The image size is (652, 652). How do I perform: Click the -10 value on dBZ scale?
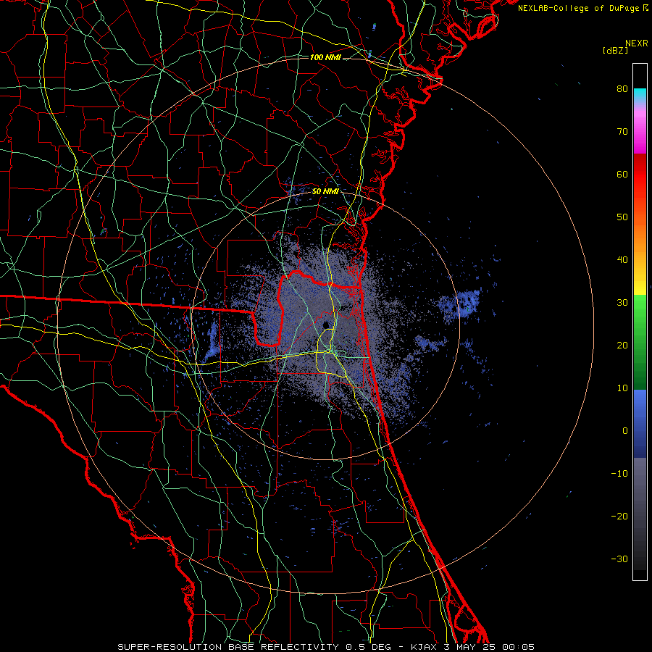(x=619, y=474)
